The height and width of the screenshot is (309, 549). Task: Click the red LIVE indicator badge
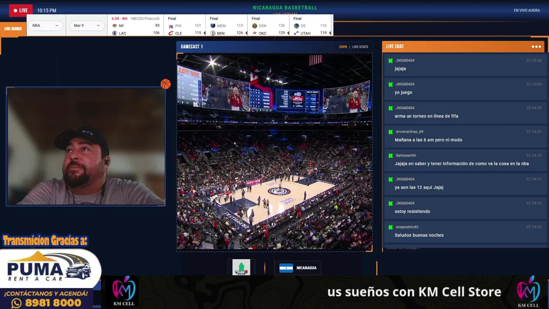pos(21,10)
